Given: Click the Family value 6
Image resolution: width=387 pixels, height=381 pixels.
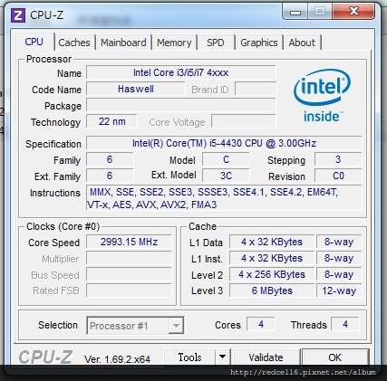Looking at the screenshot, I should point(110,159).
